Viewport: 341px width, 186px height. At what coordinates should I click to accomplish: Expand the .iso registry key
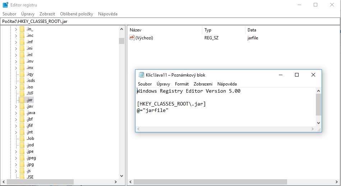(x=16, y=87)
